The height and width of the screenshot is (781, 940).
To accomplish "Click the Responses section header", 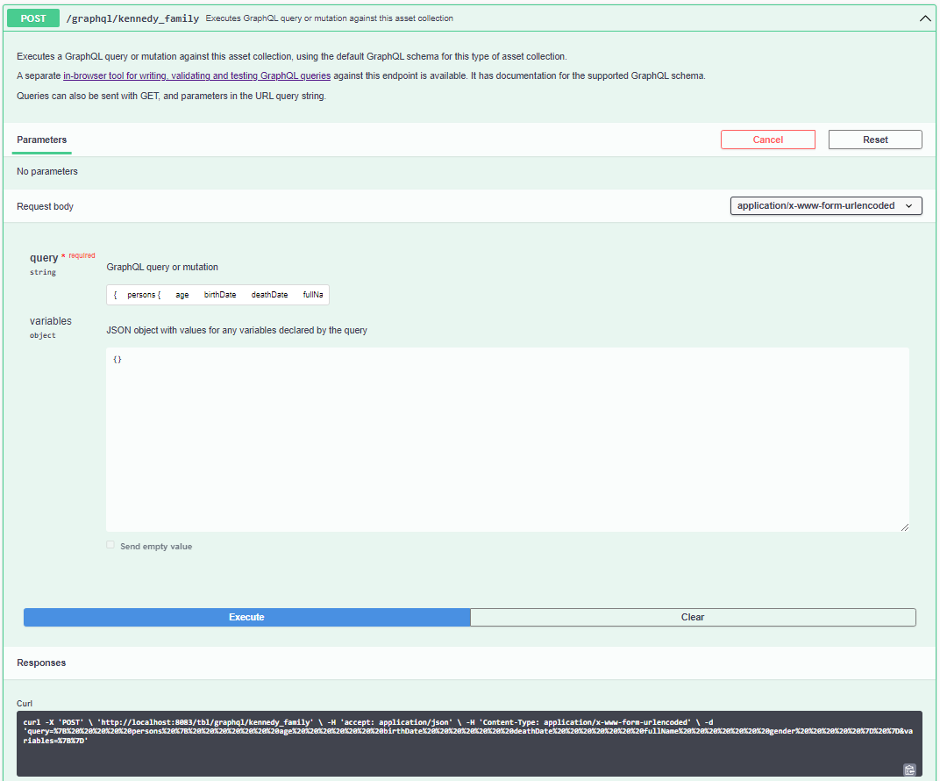I will 41,663.
